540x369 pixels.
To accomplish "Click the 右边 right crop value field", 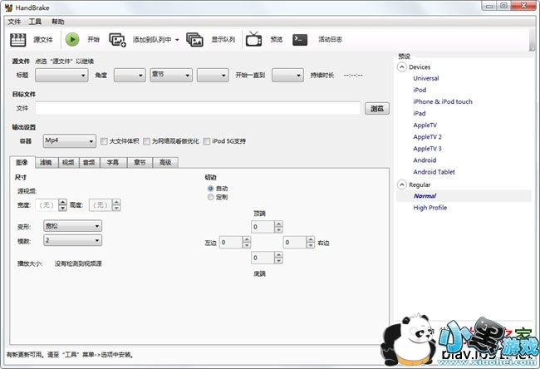I will (x=295, y=243).
